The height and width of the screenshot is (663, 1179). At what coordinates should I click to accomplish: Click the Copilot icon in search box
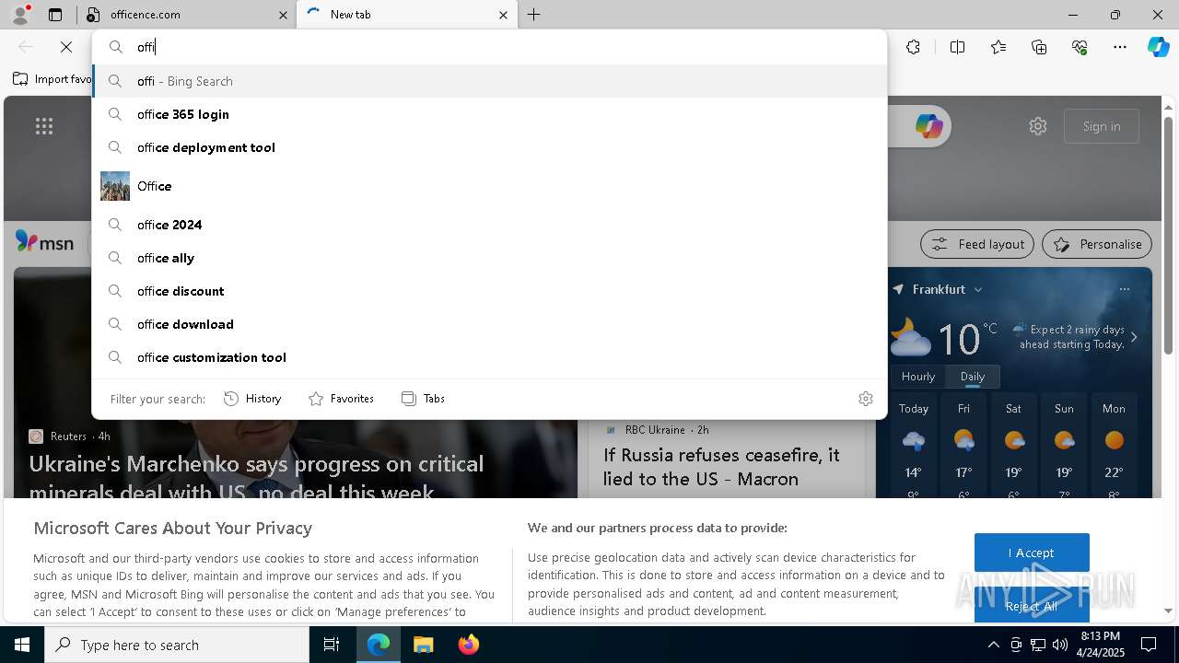928,126
